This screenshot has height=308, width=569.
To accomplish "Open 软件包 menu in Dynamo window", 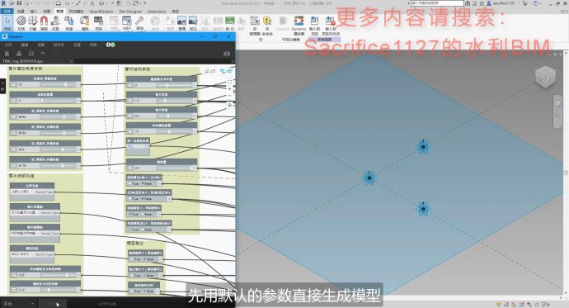I will (59, 45).
